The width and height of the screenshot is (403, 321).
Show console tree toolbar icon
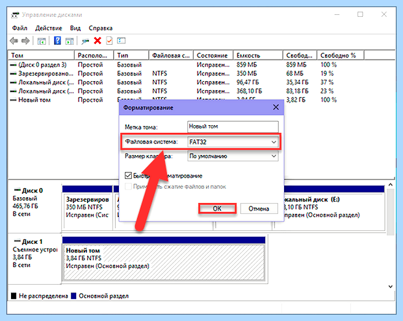point(42,41)
